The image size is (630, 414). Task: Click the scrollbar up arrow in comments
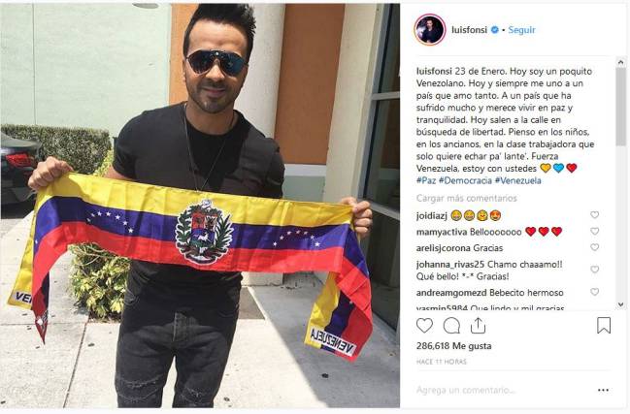[x=620, y=62]
